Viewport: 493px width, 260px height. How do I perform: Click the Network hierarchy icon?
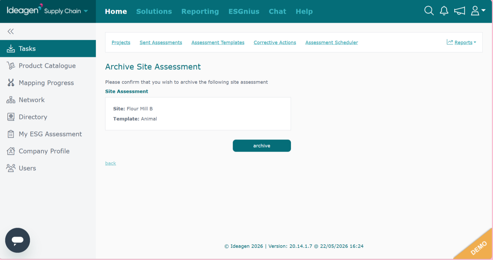click(x=11, y=100)
